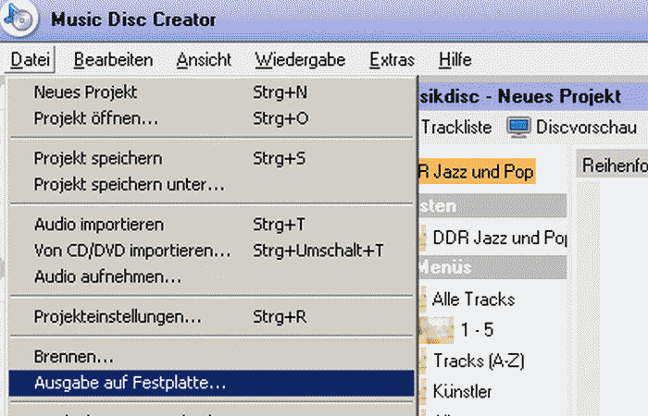648x416 pixels.
Task: Switch to the Trackliste tab
Action: (456, 127)
